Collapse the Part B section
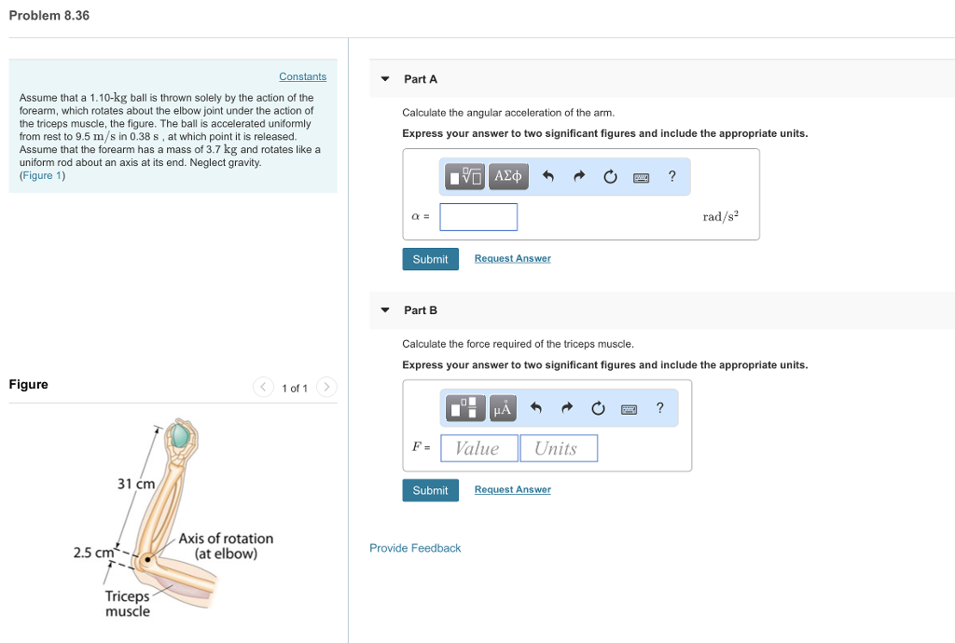Screen dimensions: 955x643 point(384,309)
